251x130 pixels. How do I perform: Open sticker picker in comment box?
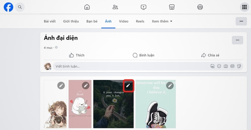(x=239, y=66)
